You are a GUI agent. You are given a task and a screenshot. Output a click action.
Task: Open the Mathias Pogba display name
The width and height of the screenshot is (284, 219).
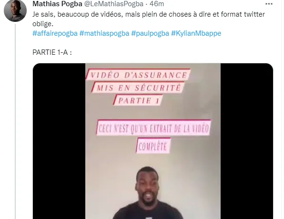[57, 4]
